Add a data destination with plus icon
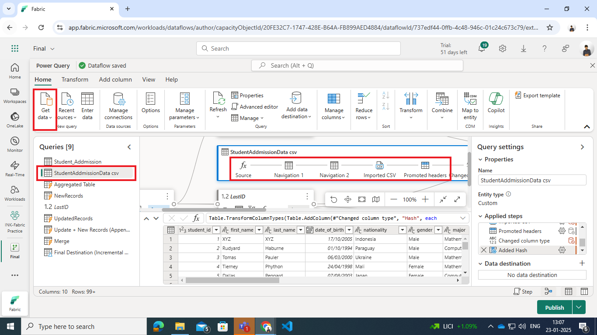 [x=582, y=263]
